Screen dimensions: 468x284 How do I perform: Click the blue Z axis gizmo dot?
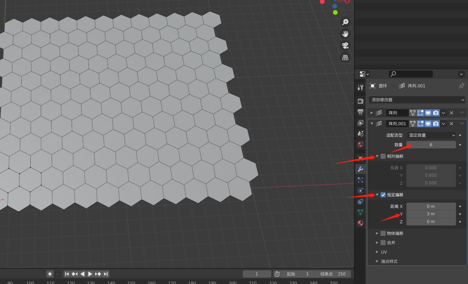pos(335,6)
